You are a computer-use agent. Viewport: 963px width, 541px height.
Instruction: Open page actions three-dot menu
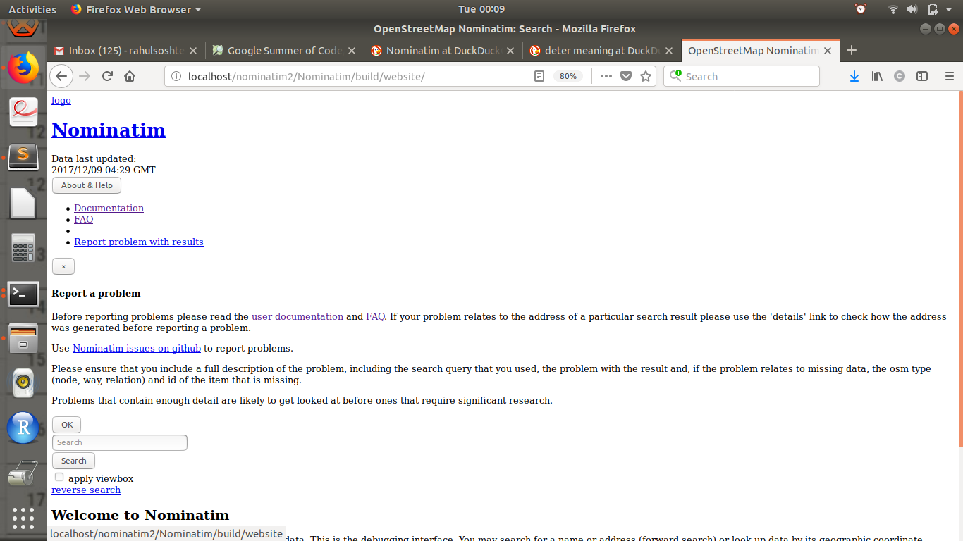pyautogui.click(x=606, y=76)
